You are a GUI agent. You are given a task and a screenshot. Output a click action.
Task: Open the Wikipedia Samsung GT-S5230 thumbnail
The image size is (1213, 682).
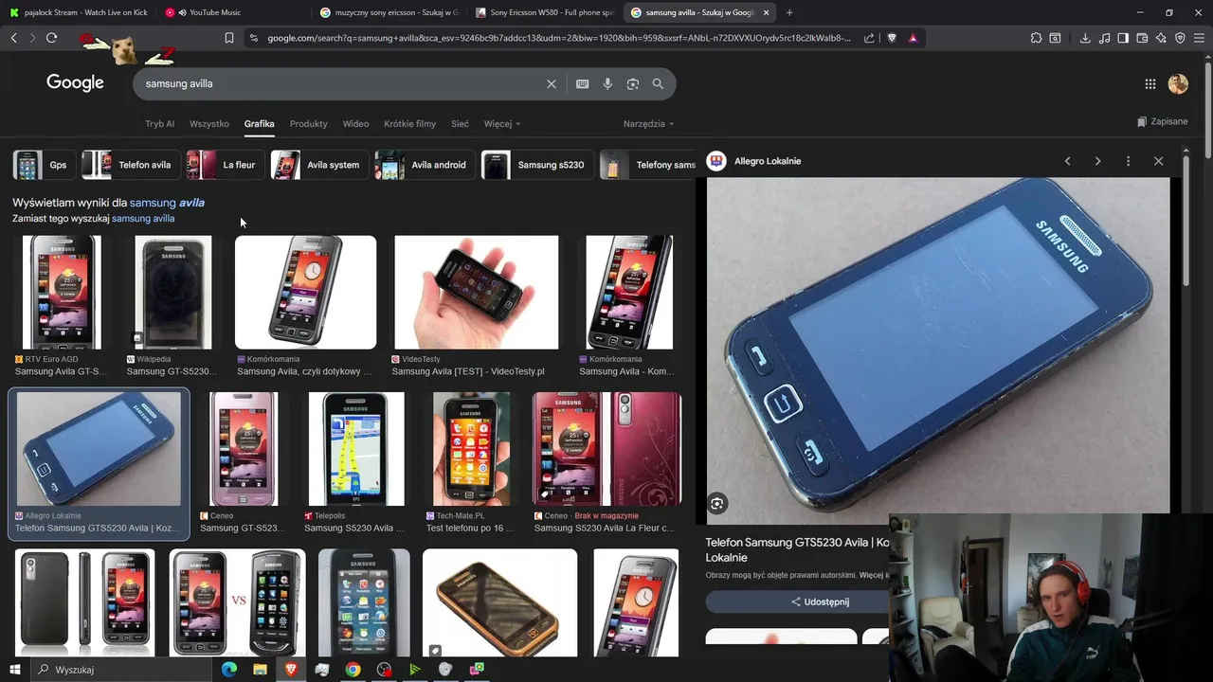(x=173, y=293)
